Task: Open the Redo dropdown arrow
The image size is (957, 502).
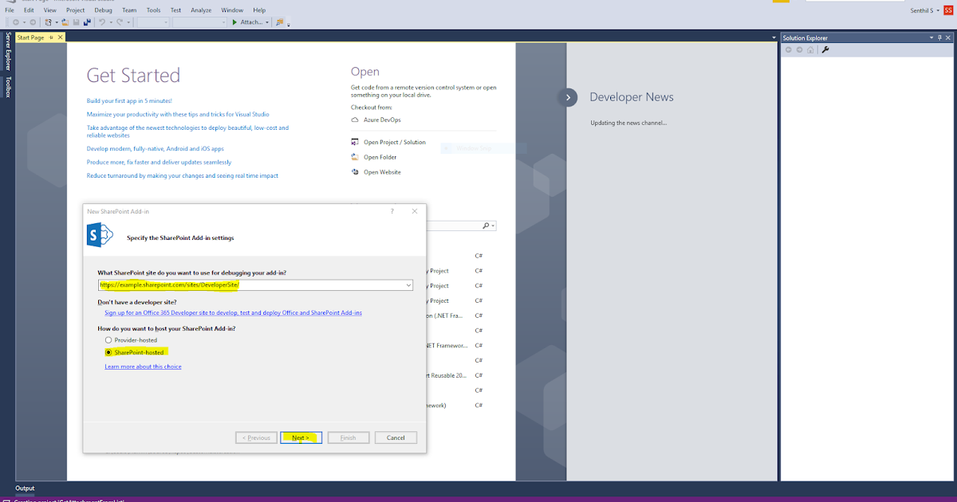Action: (x=128, y=22)
